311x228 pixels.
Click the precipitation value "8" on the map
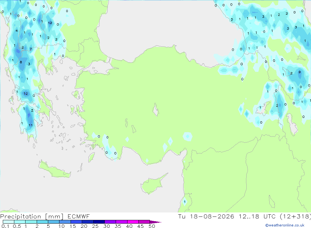pos(21,62)
